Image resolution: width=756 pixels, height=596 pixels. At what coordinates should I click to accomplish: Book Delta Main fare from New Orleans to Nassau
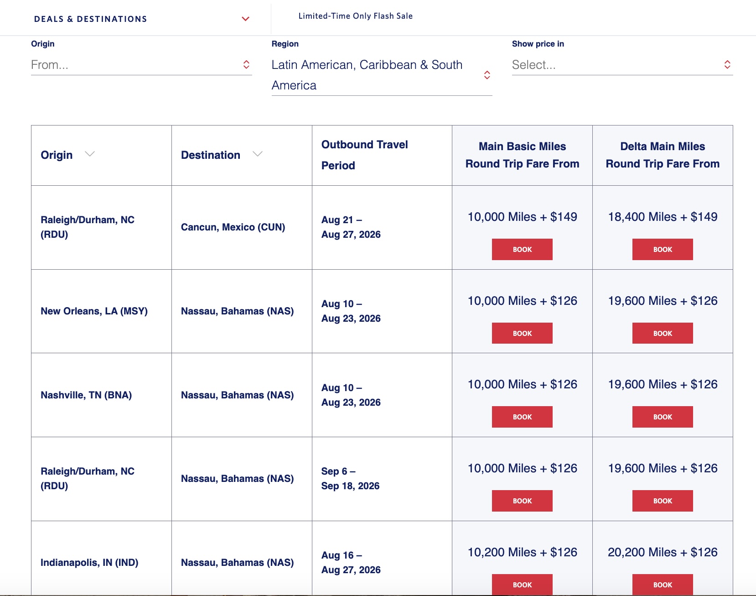coord(663,333)
